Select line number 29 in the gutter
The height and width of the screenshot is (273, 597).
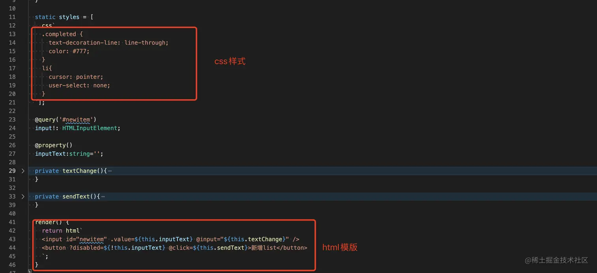tap(12, 171)
